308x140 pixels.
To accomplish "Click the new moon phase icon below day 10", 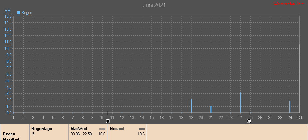I will (x=108, y=121).
